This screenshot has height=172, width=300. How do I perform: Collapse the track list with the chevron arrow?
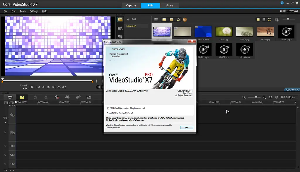(5, 122)
